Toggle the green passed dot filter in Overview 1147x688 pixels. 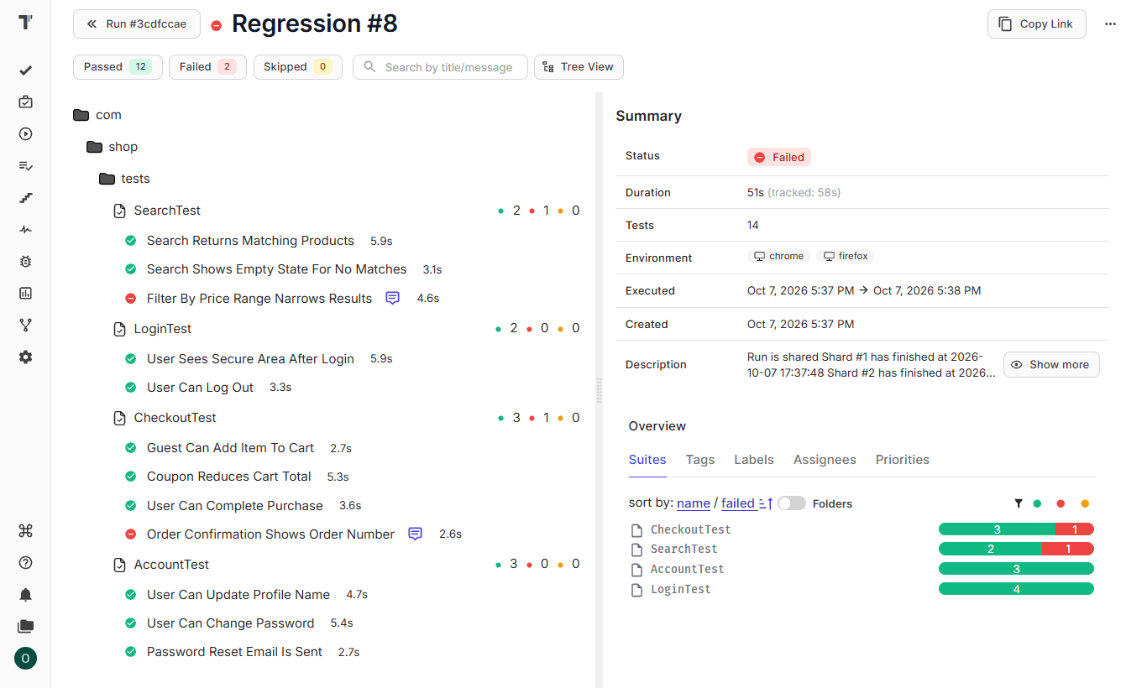[1037, 503]
